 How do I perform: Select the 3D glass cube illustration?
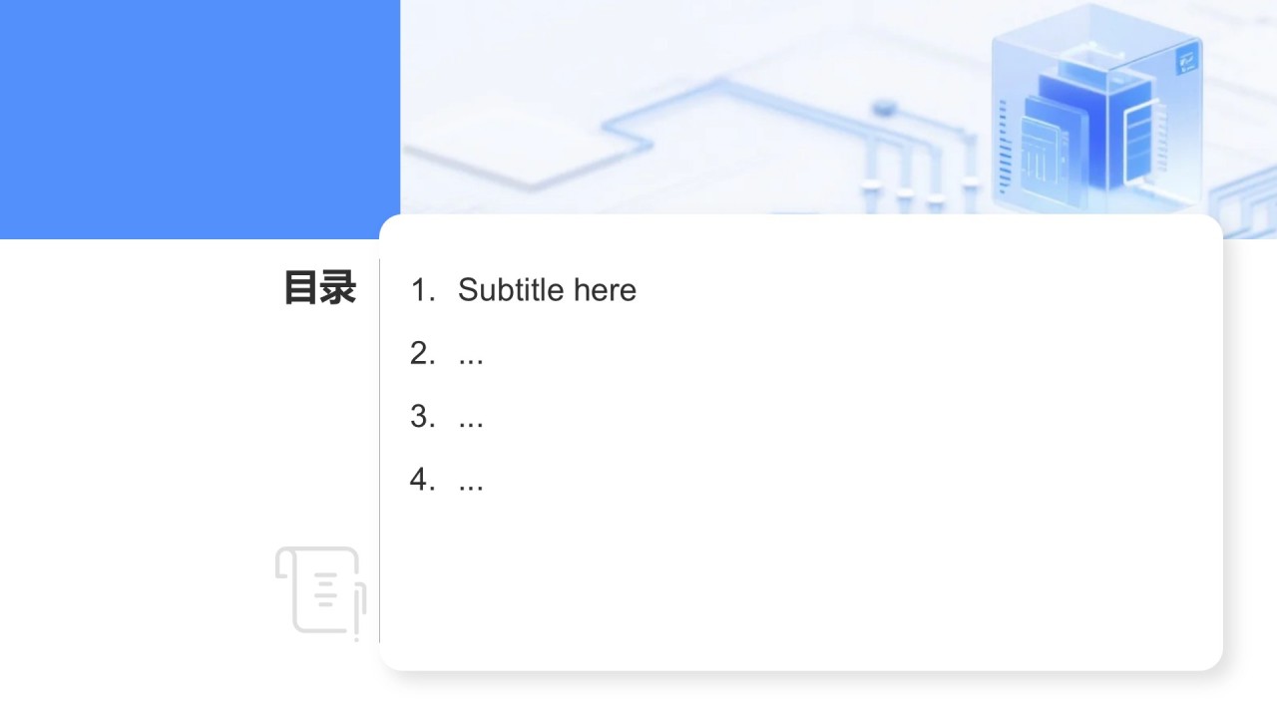[1095, 110]
